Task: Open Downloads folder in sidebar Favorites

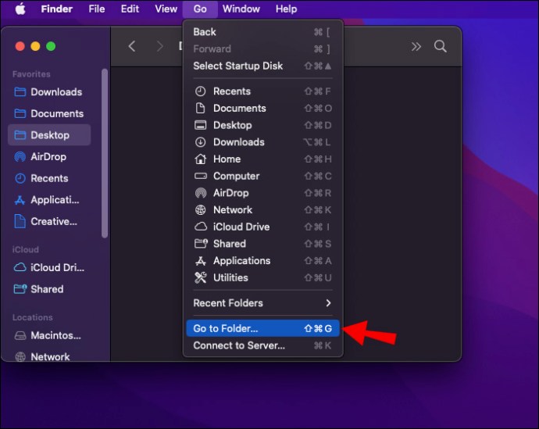Action: (49, 92)
